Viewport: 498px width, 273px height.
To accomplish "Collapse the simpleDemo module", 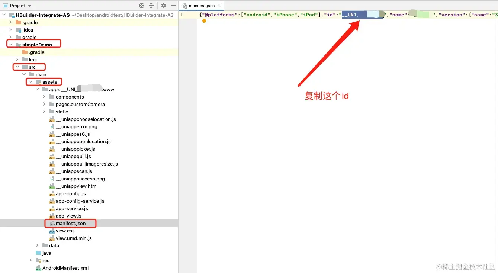I will 11,45.
